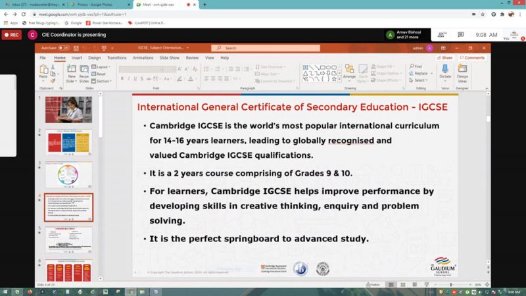This screenshot has width=526, height=296.
Task: Select slide 2 thumbnail with colored boxes
Action: point(69,142)
